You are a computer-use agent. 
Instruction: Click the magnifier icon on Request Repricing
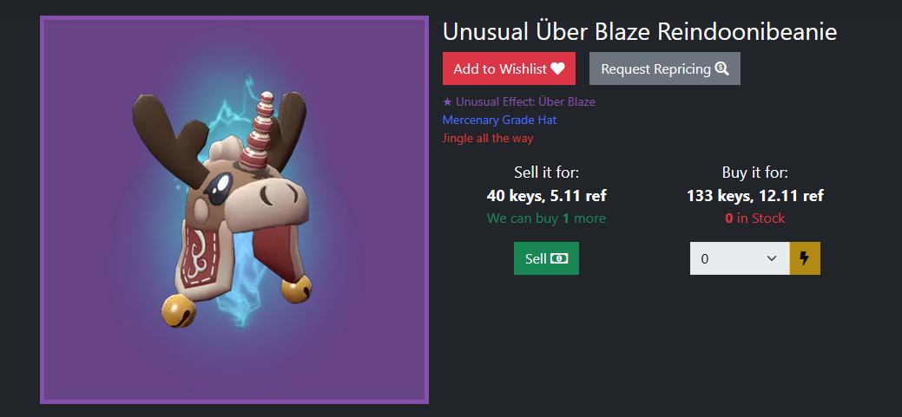722,69
